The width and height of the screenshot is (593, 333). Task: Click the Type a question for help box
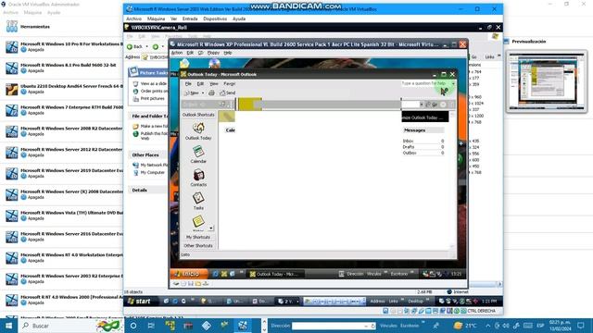(425, 83)
